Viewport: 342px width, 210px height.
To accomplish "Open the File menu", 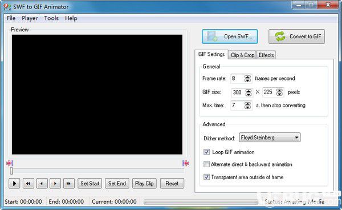I will tap(11, 18).
